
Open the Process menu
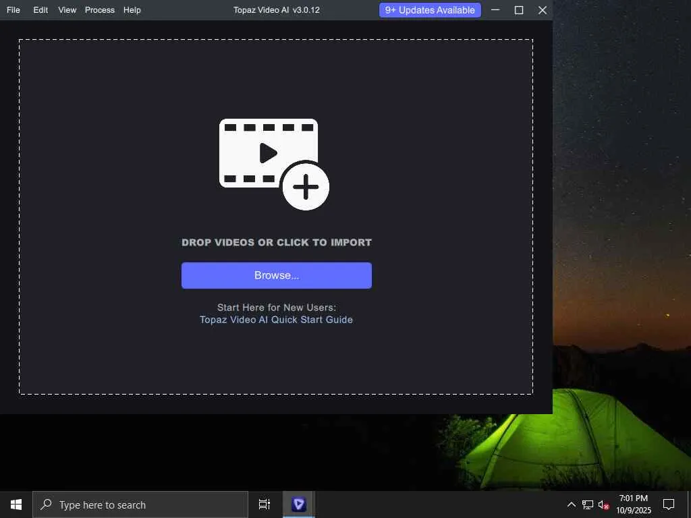click(x=100, y=9)
